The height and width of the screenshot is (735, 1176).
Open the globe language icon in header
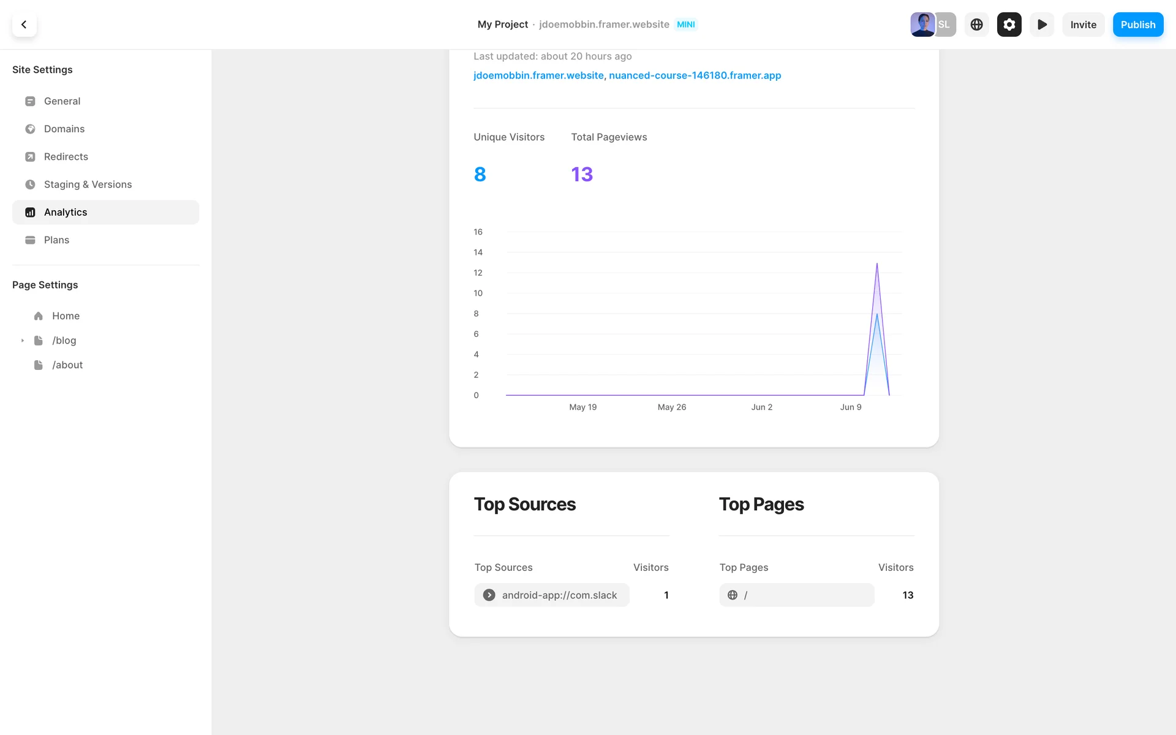point(976,24)
